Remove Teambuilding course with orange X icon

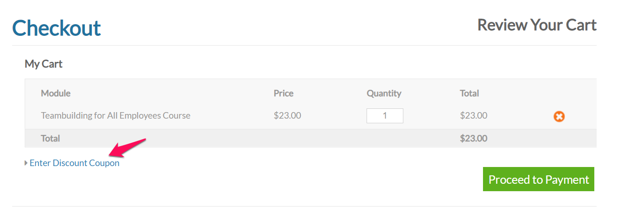point(559,116)
